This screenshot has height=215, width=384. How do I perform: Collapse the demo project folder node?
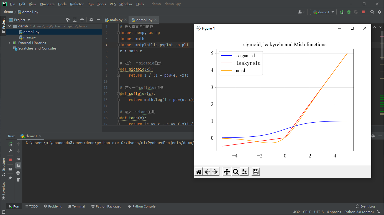(x=9, y=26)
